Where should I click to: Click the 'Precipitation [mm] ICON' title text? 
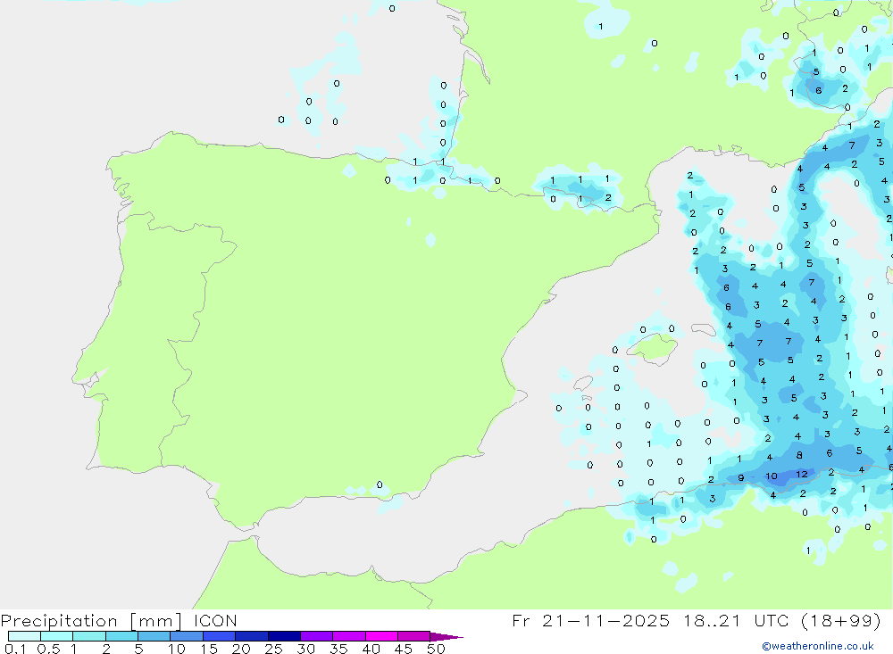(119, 621)
